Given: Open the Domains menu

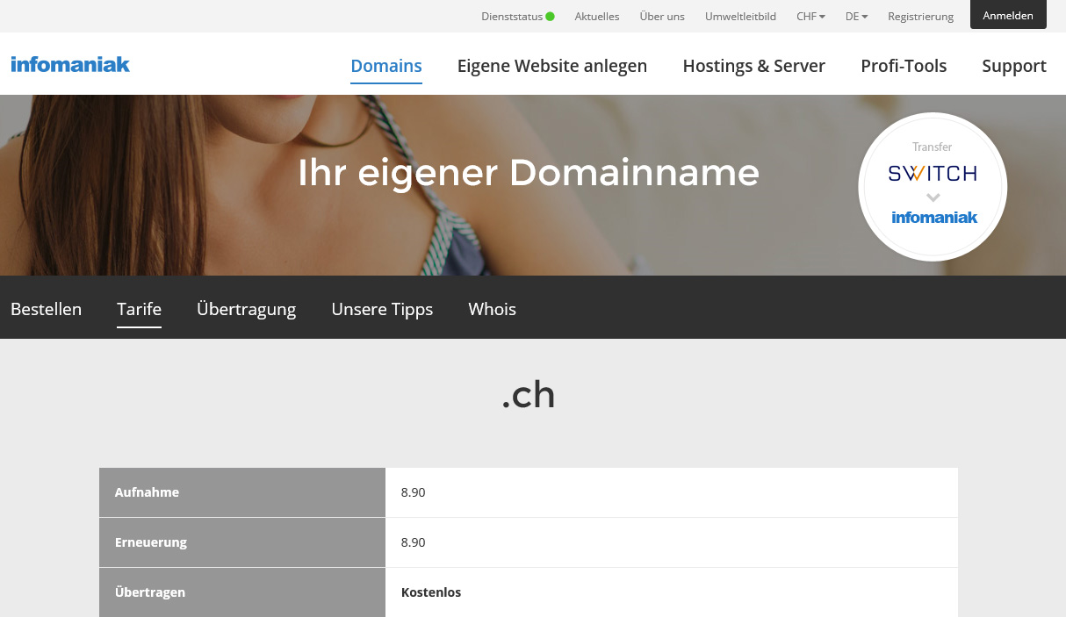Looking at the screenshot, I should (x=386, y=66).
